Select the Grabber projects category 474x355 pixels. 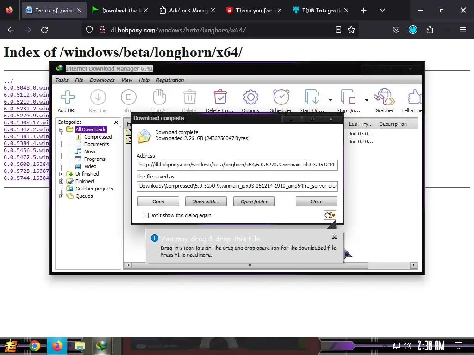[x=94, y=189]
